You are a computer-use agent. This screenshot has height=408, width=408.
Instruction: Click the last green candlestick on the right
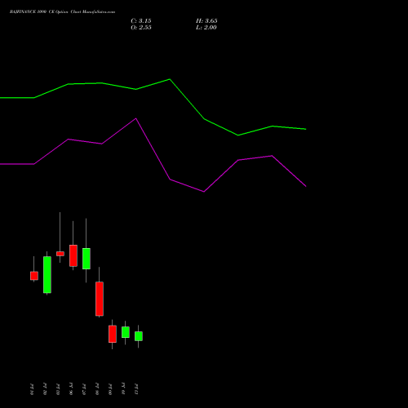(139, 336)
